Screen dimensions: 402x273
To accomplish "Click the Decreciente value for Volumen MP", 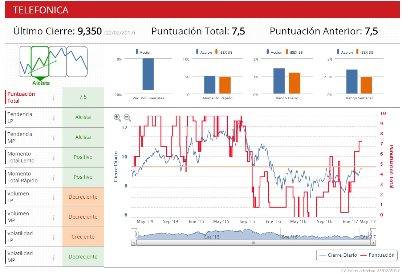I will (x=83, y=217).
